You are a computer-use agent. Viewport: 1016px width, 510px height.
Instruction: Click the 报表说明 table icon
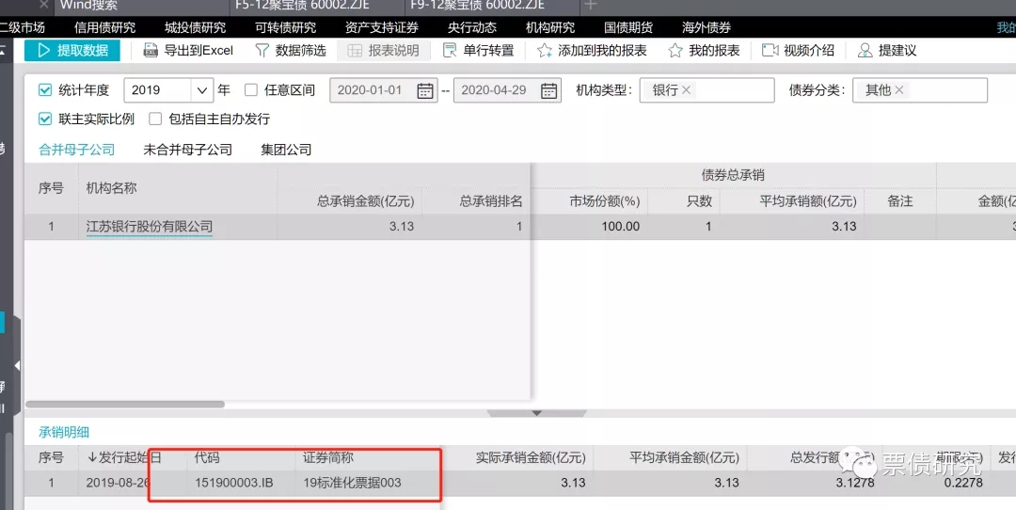355,51
